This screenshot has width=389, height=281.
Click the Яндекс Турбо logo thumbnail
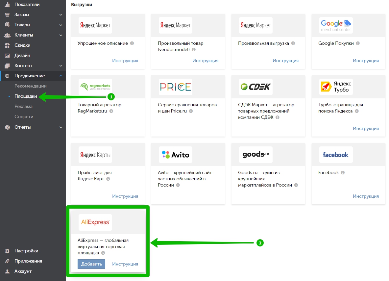(336, 87)
